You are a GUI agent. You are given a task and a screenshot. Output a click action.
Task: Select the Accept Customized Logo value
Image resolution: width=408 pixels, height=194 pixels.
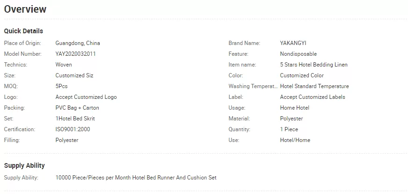86,97
